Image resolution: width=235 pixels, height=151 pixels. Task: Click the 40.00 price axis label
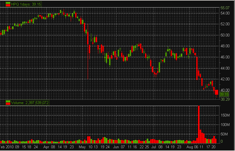click(225, 90)
